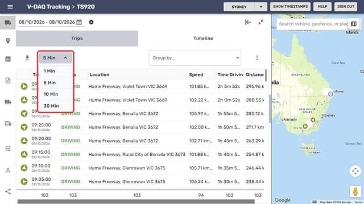Switch to the Timeline tab
This screenshot has height=204, width=364.
pyautogui.click(x=203, y=39)
